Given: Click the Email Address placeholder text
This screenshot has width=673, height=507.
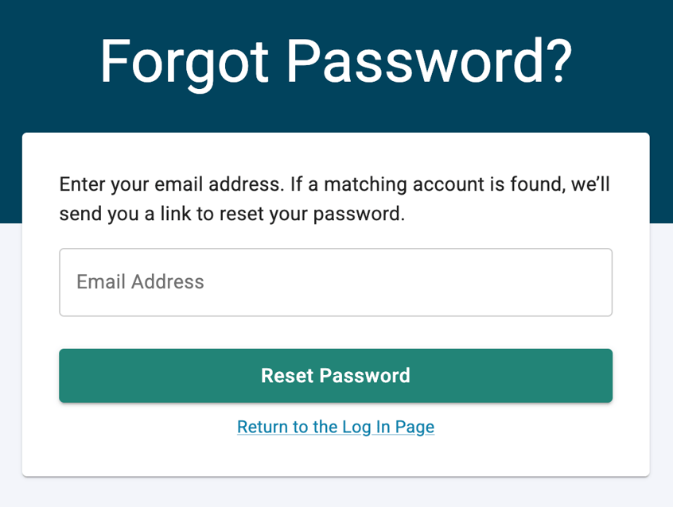Looking at the screenshot, I should [139, 282].
